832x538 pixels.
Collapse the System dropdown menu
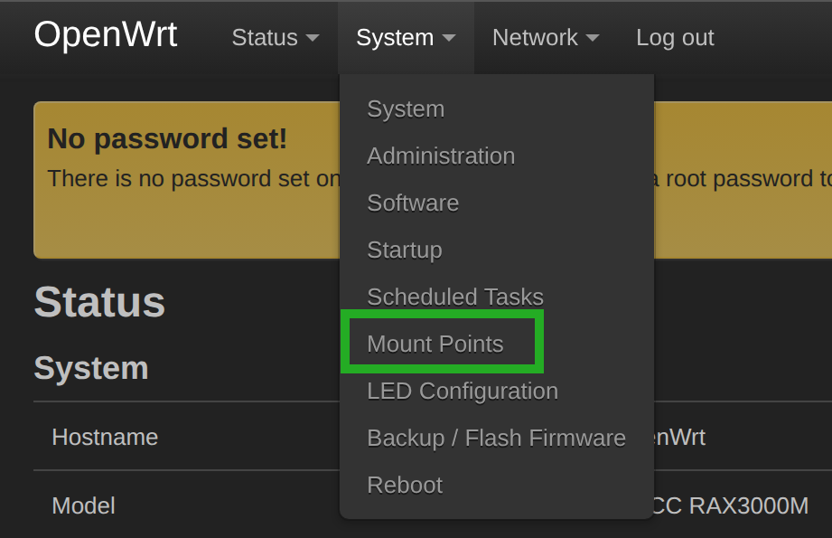(406, 38)
